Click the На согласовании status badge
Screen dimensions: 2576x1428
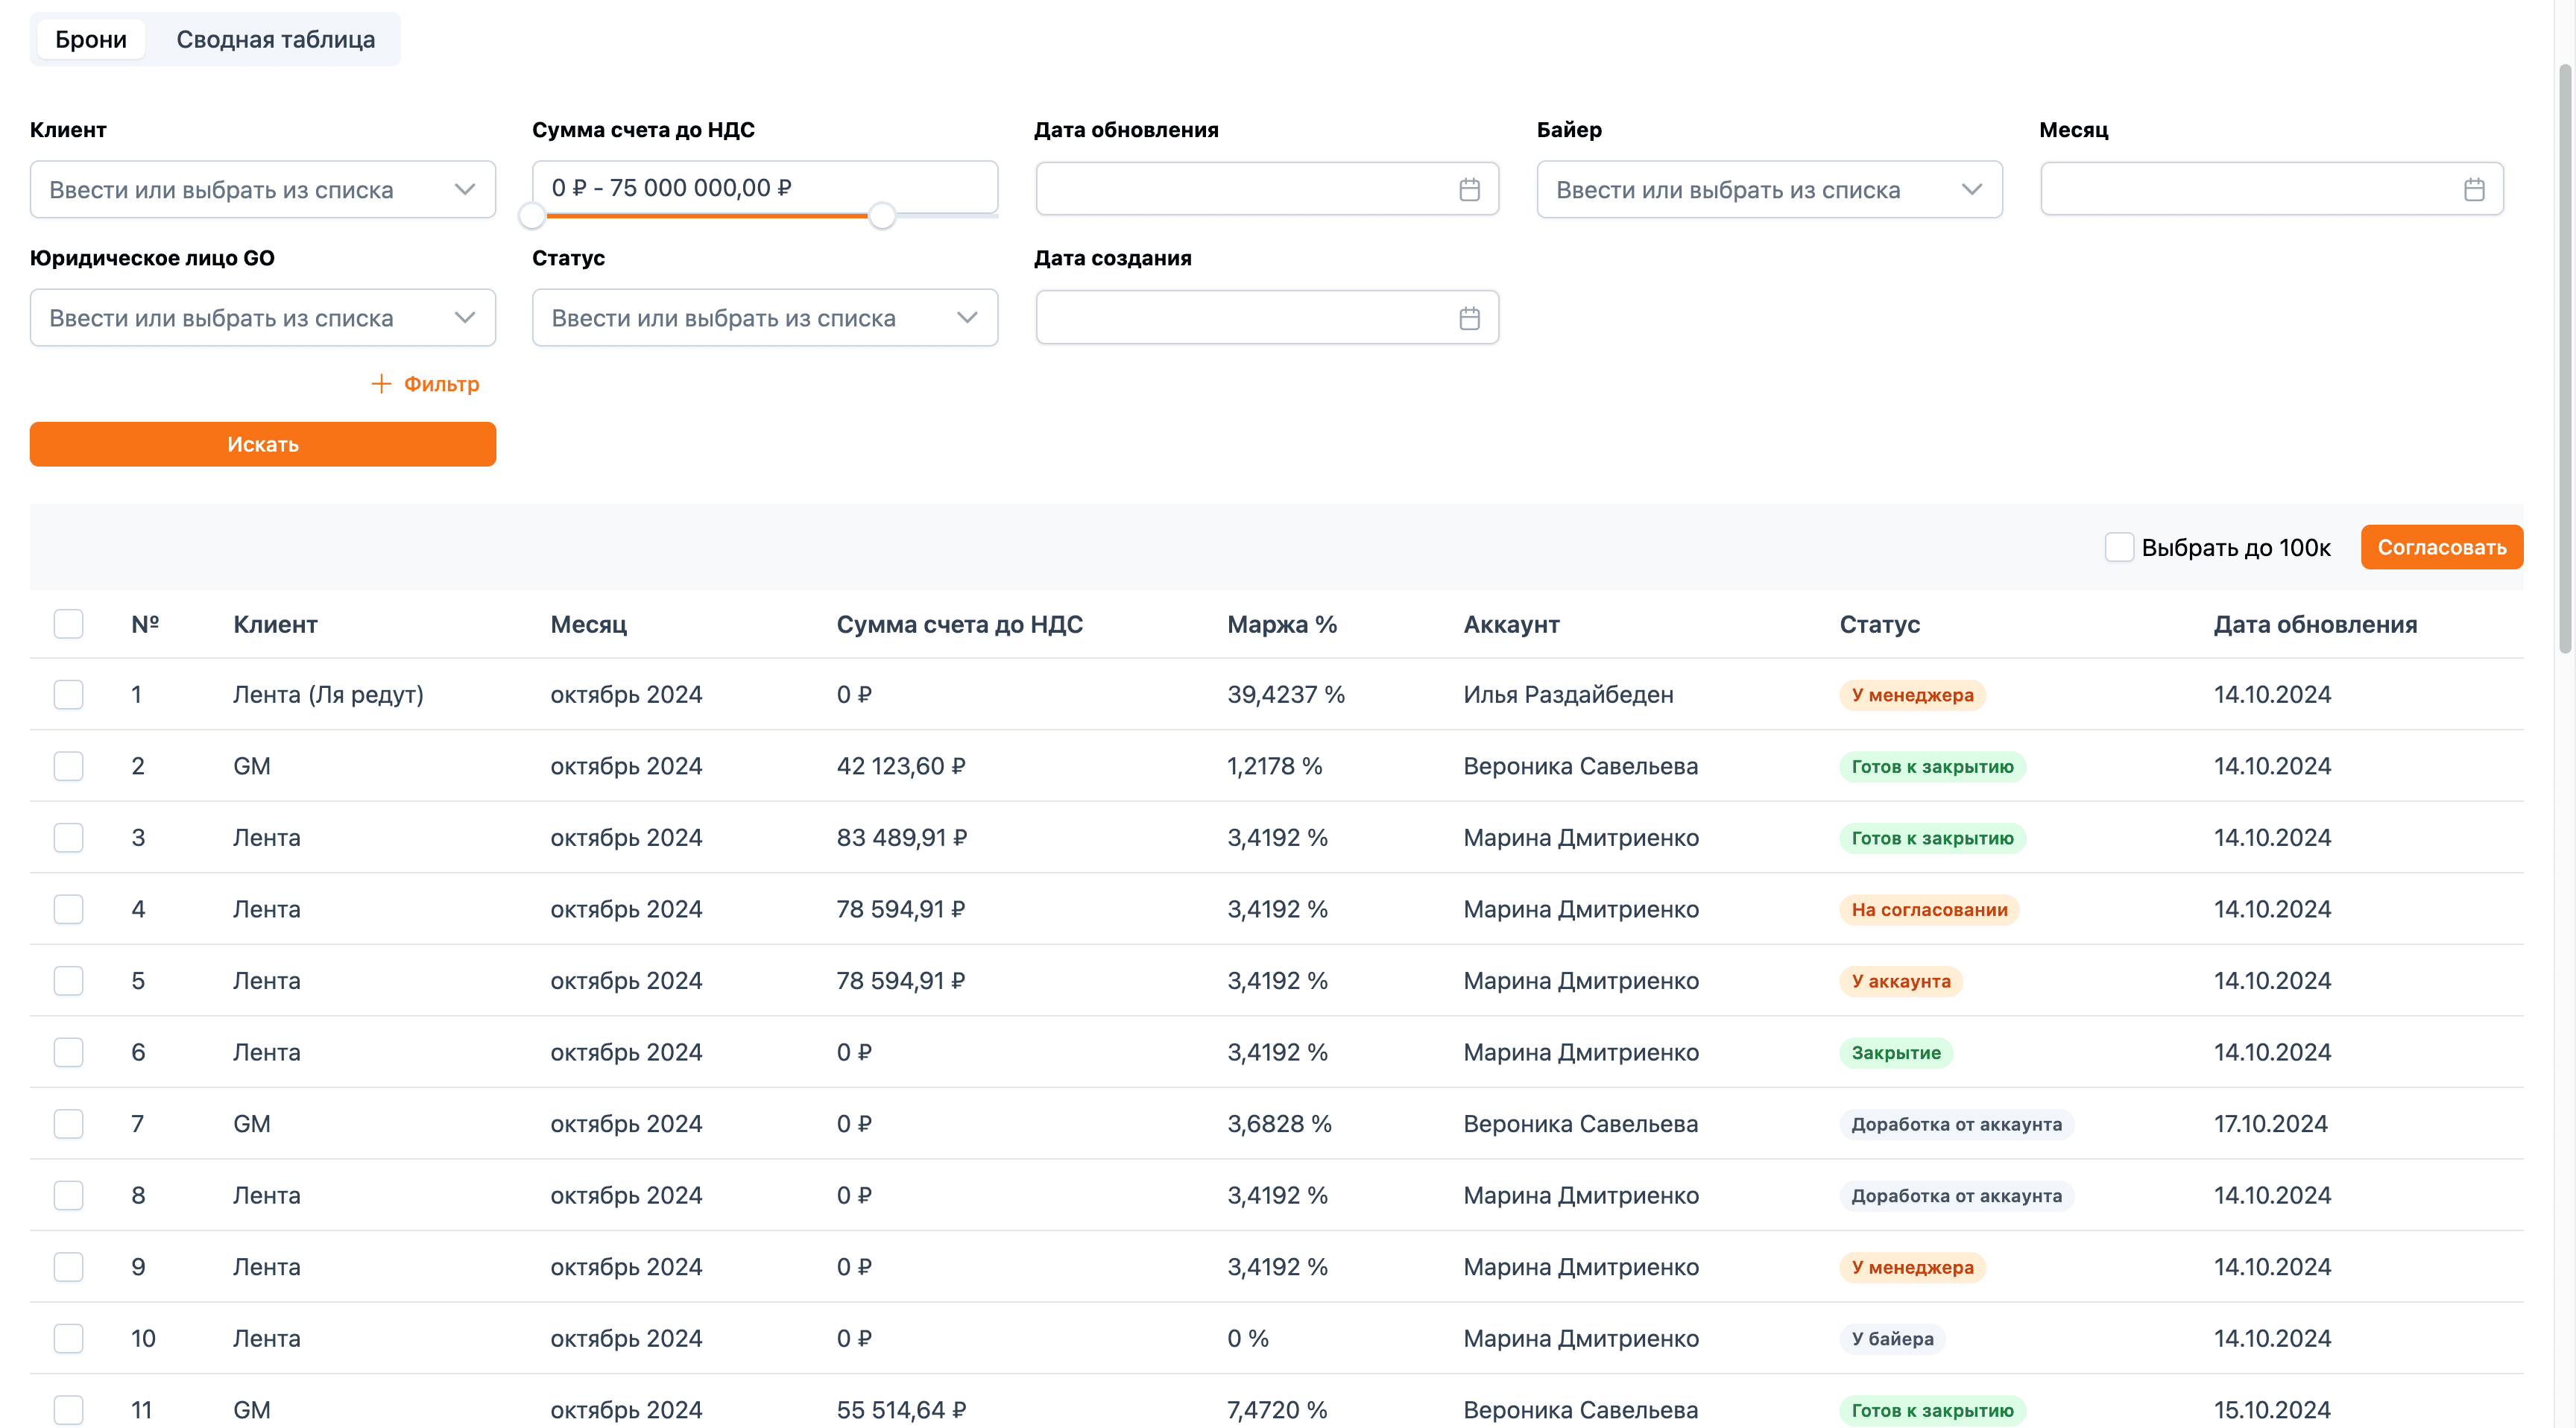(1929, 910)
